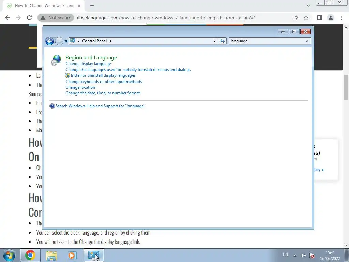Viewport: 349px width, 262px height.
Task: Click Control Panel breadcrumb text
Action: (x=94, y=41)
